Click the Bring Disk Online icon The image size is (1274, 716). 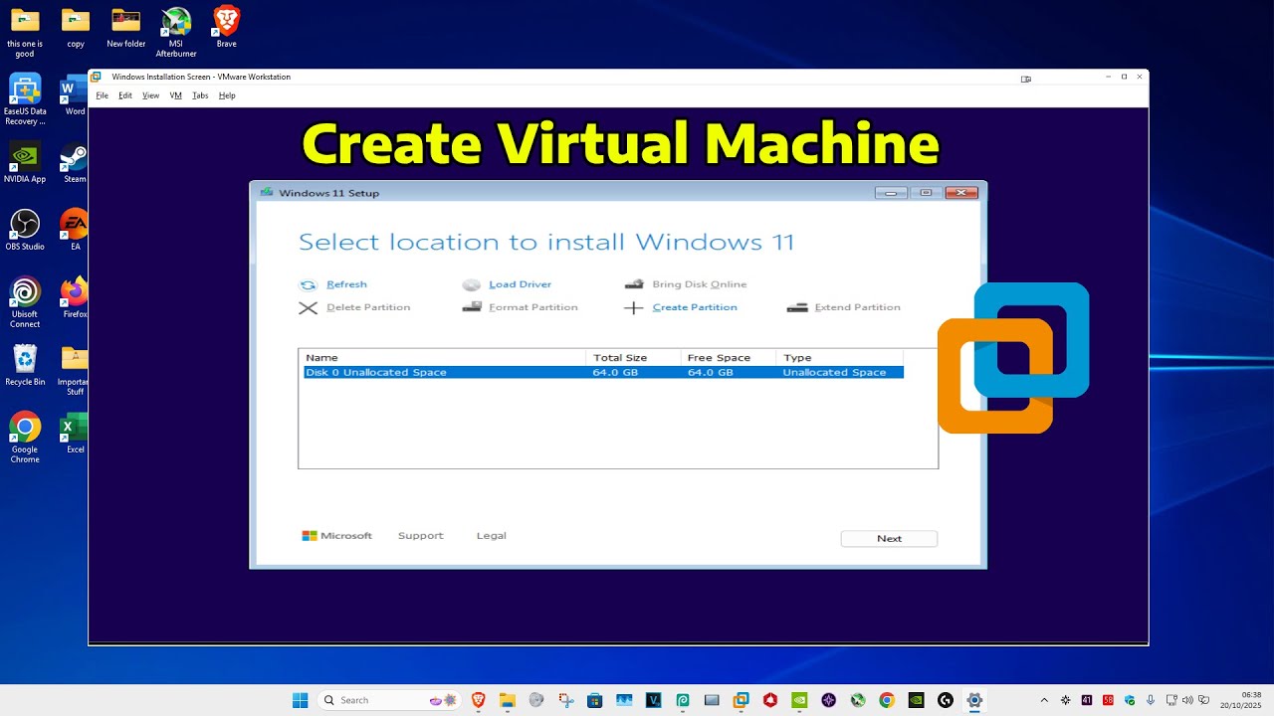tap(634, 284)
